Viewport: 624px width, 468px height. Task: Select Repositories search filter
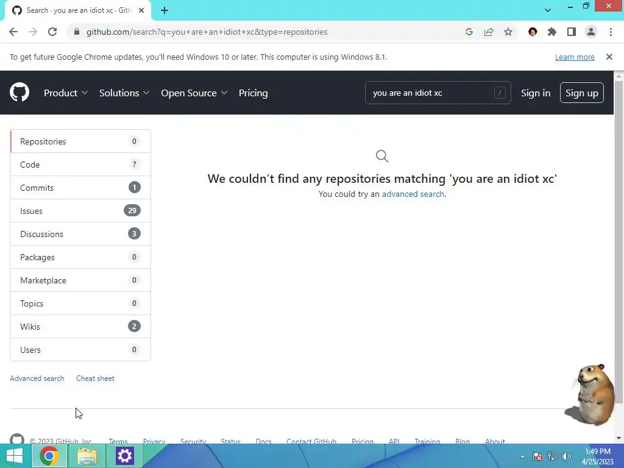pos(80,141)
